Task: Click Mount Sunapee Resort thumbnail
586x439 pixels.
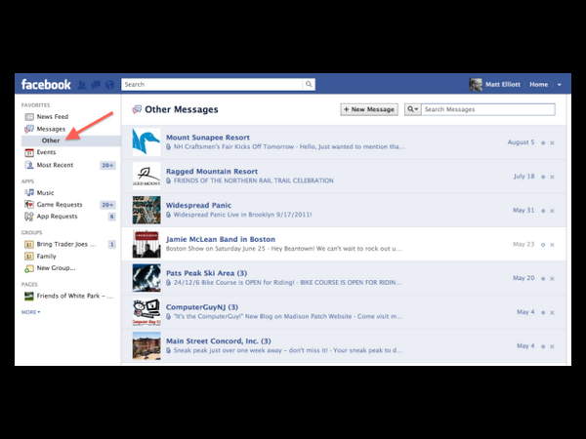Action: click(146, 142)
